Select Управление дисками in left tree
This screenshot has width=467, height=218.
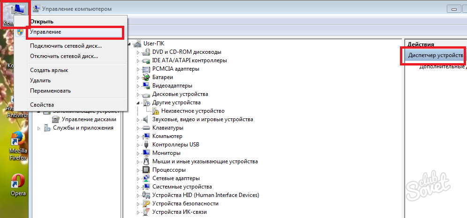click(88, 119)
